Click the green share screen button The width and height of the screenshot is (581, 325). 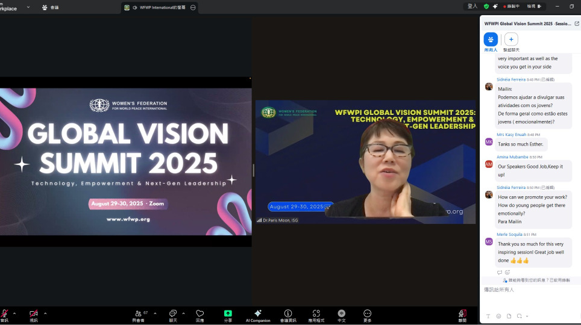click(228, 314)
